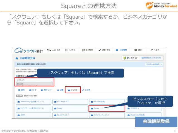The image size is (178, 133).
Task: Click the briefcase icon on BASE button
Action: (19, 115)
